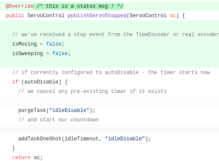Click the sc parameter name

[173, 15]
